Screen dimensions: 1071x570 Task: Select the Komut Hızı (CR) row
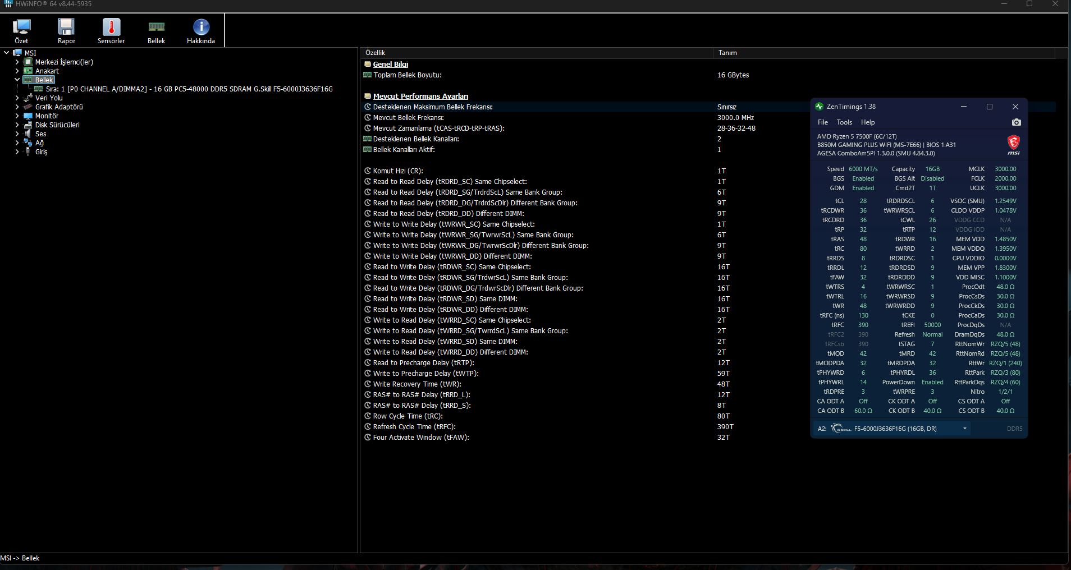(x=709, y=171)
